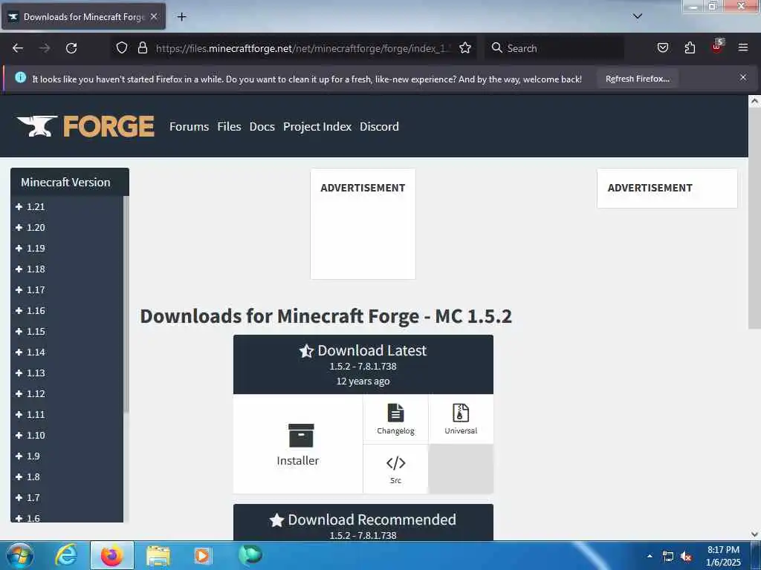Open the Save to Pocket icon
The width and height of the screenshot is (761, 570).
[662, 48]
